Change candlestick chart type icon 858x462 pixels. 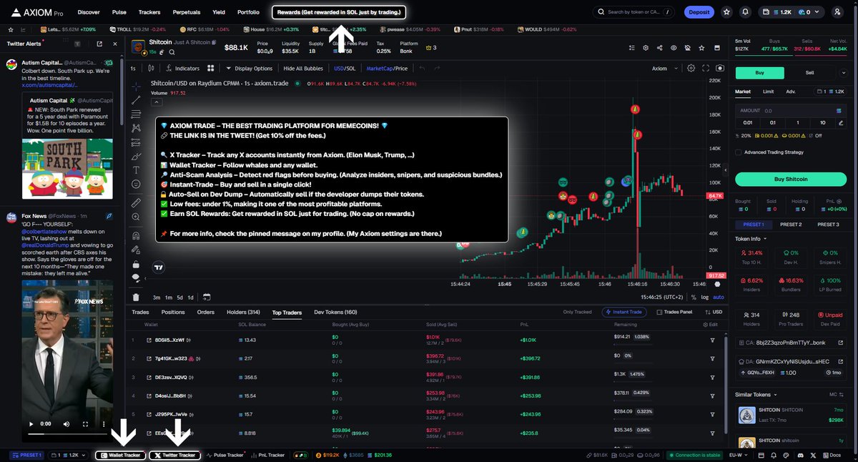coord(152,69)
